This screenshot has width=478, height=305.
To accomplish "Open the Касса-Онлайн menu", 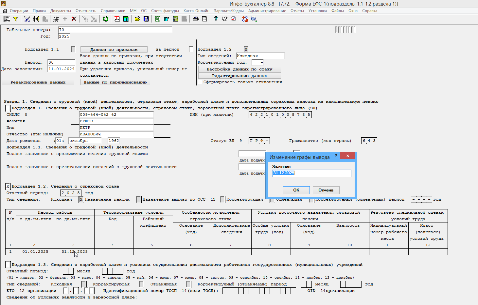I will (196, 11).
